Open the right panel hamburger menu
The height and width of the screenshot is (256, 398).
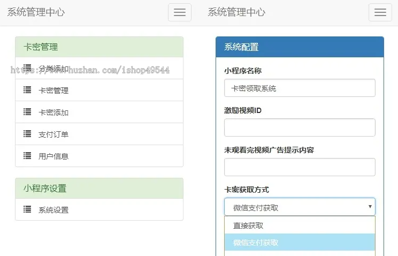(x=380, y=12)
